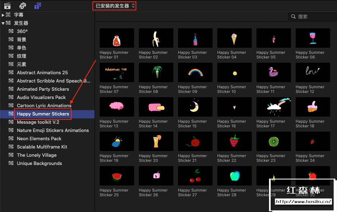The width and height of the screenshot is (337, 212).
Task: Select Sticker 05 thumbnail
Action: (x=274, y=38)
